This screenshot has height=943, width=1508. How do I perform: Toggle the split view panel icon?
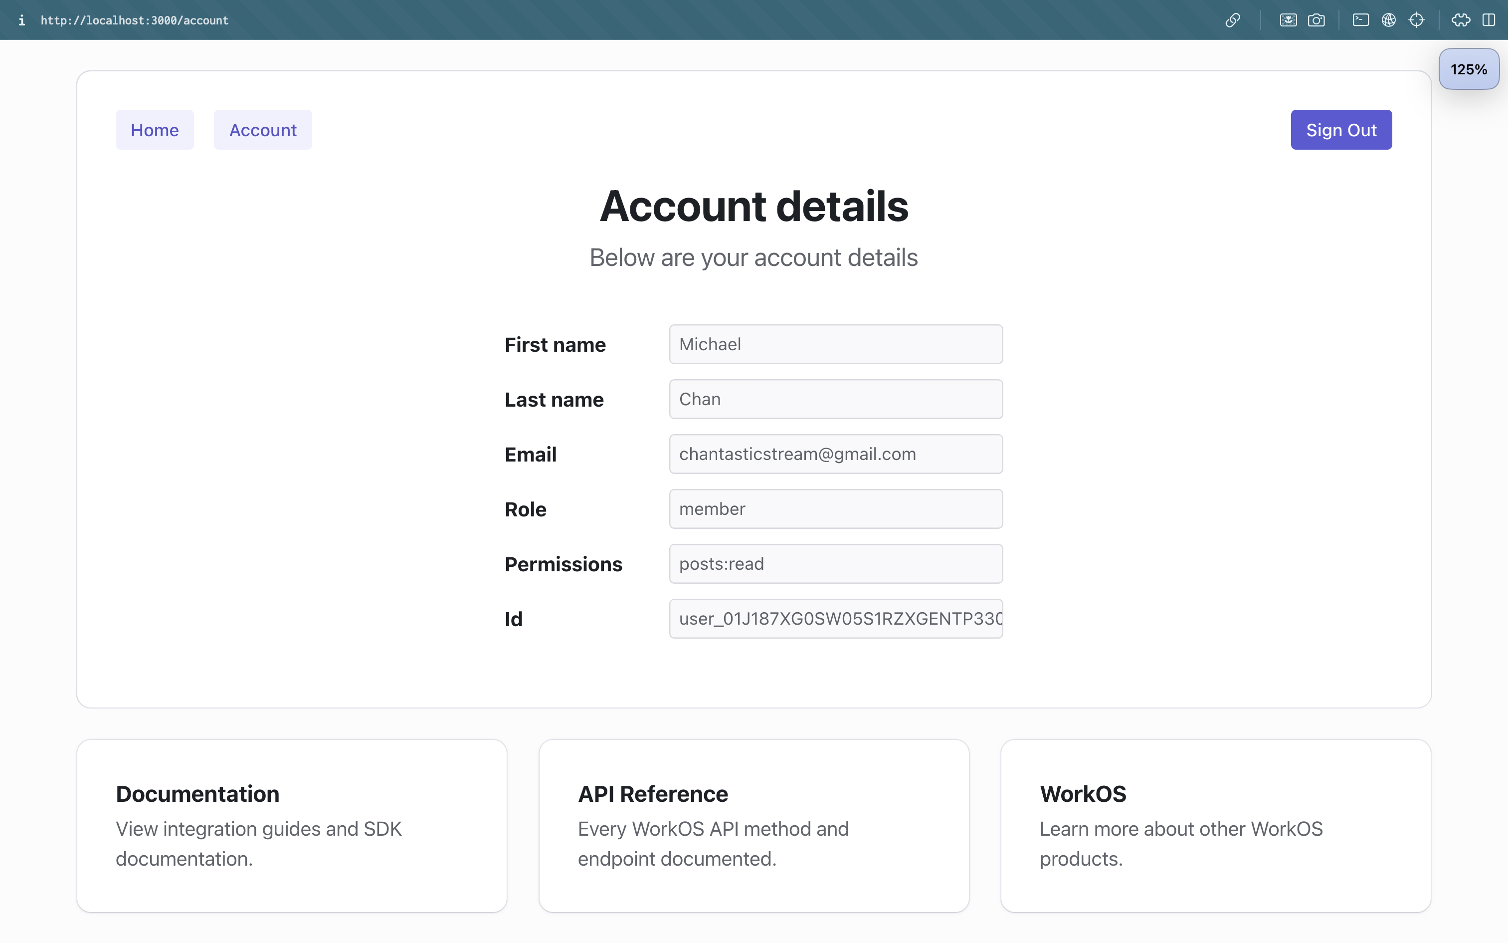[1490, 20]
